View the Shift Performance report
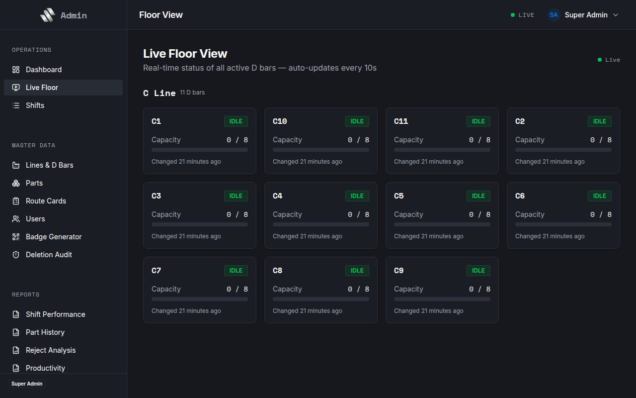 coord(64,314)
